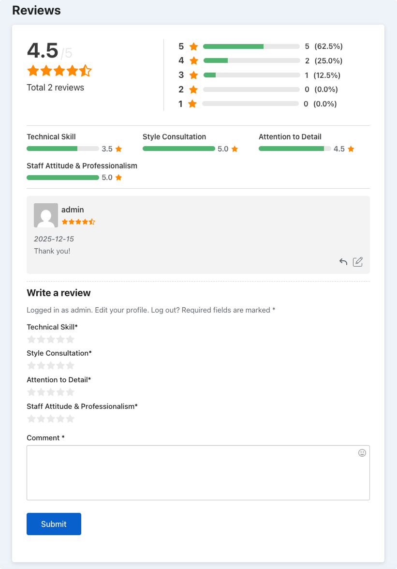Image resolution: width=397 pixels, height=569 pixels.
Task: Click admin's avatar image in the review card
Action: click(45, 215)
